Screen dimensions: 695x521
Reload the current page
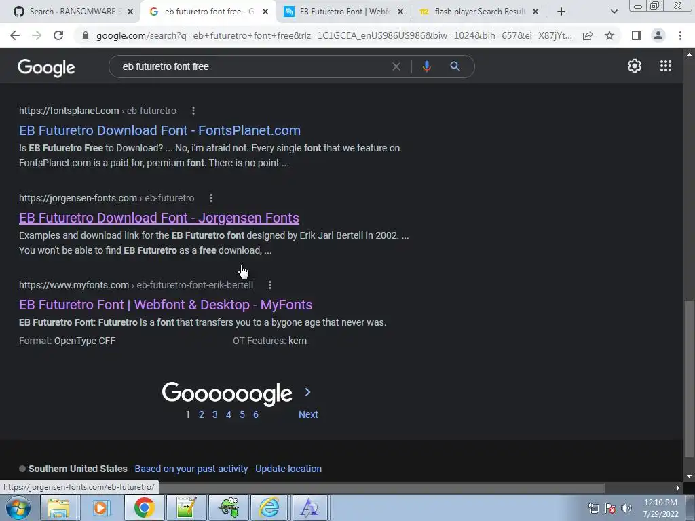tap(58, 35)
